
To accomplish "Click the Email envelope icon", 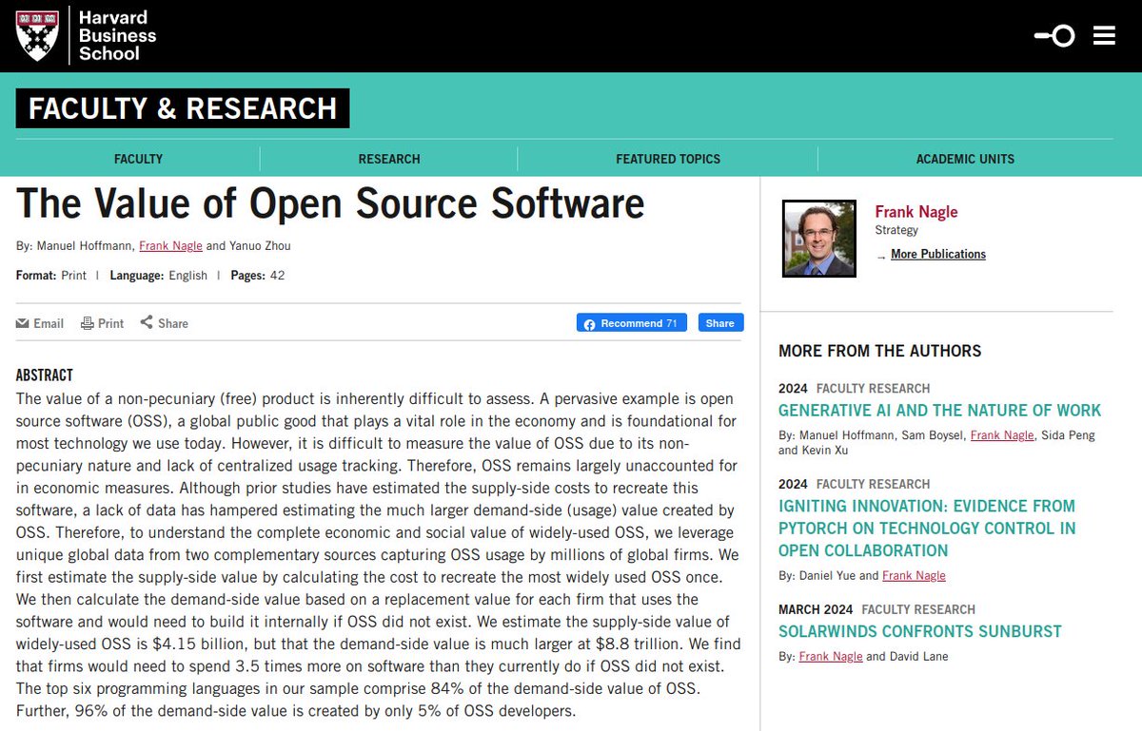I will 23,323.
